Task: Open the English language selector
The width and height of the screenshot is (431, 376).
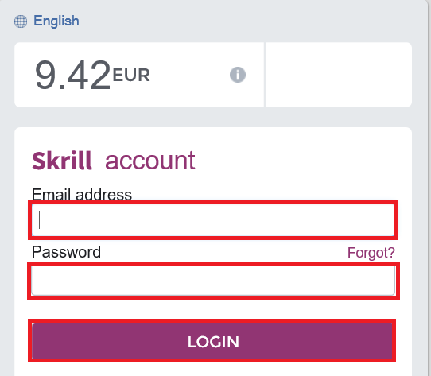Action: (56, 21)
